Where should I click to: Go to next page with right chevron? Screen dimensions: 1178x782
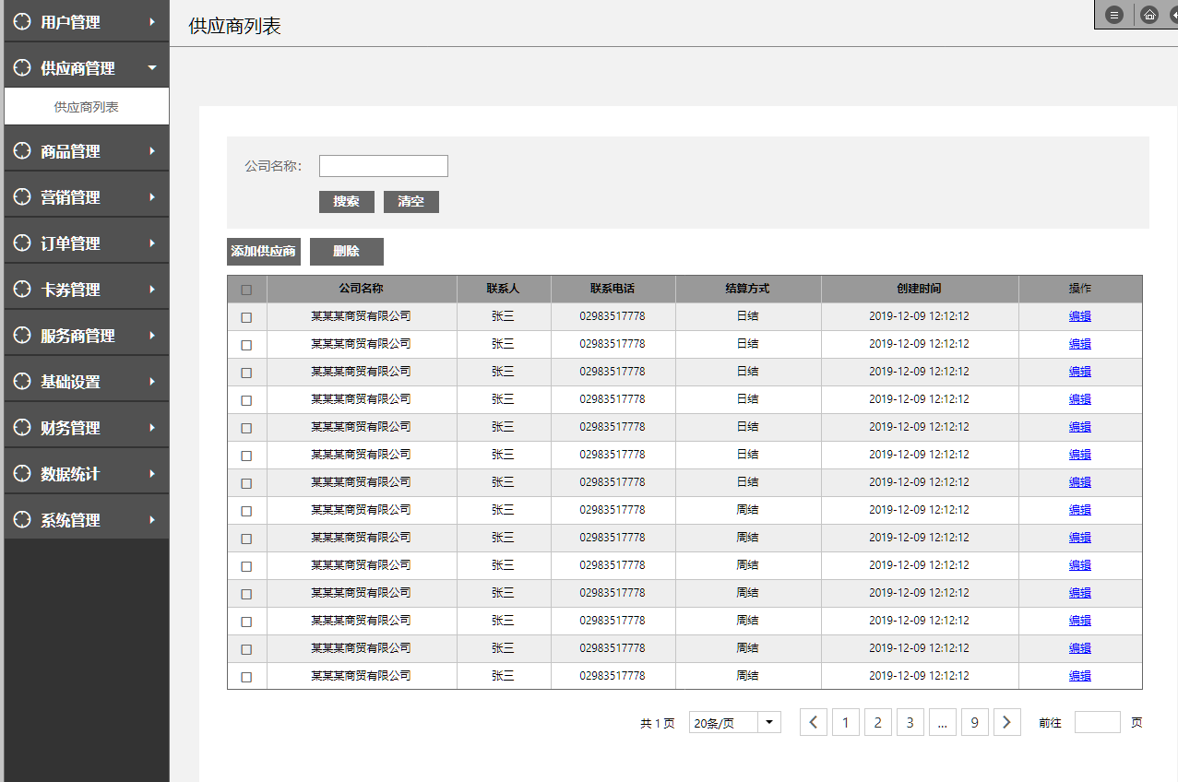(1007, 723)
